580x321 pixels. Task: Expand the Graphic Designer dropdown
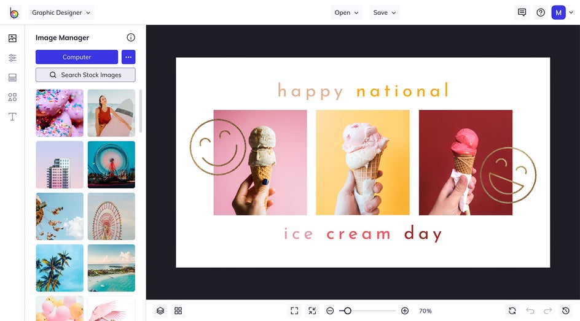[61, 12]
